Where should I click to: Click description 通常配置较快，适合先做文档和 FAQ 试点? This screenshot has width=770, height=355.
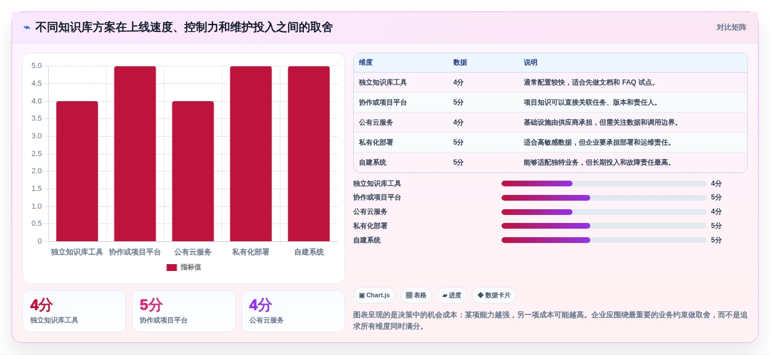590,82
